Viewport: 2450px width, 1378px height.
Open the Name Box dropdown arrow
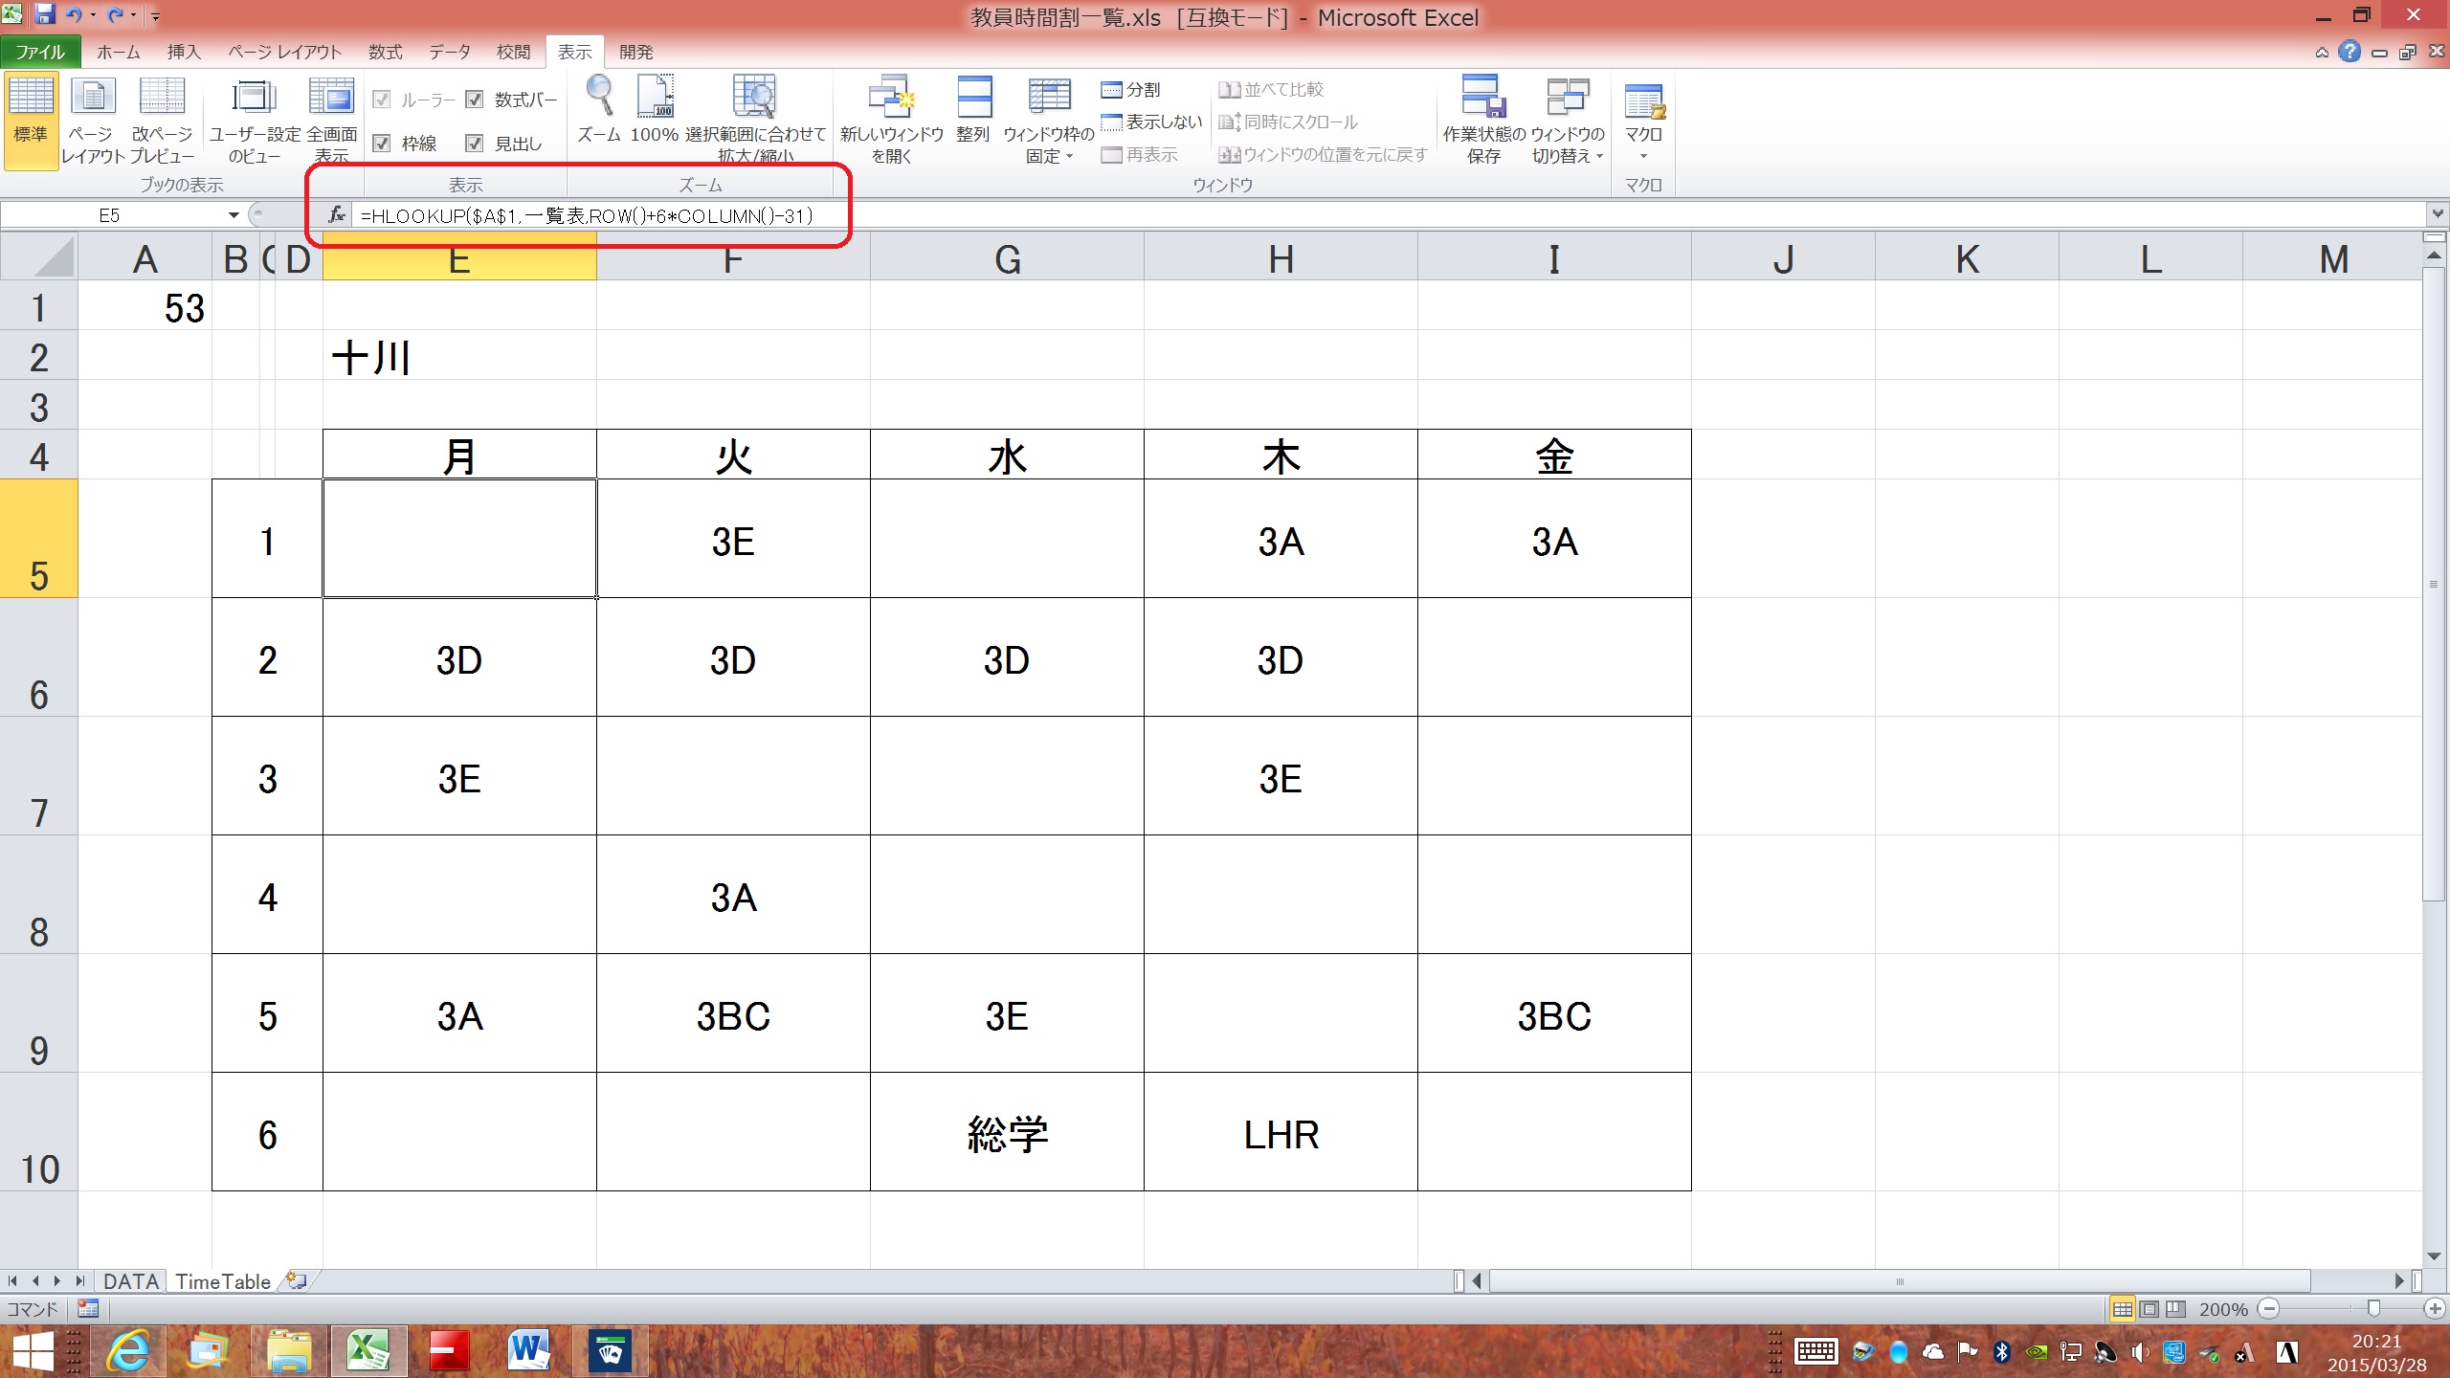pyautogui.click(x=233, y=215)
